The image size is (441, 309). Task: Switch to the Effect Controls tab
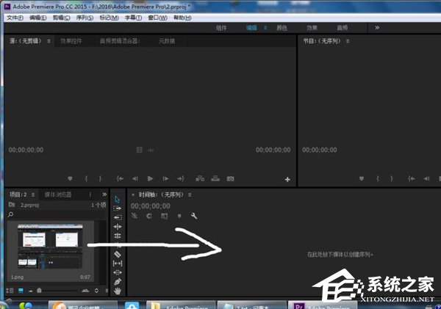coord(71,41)
